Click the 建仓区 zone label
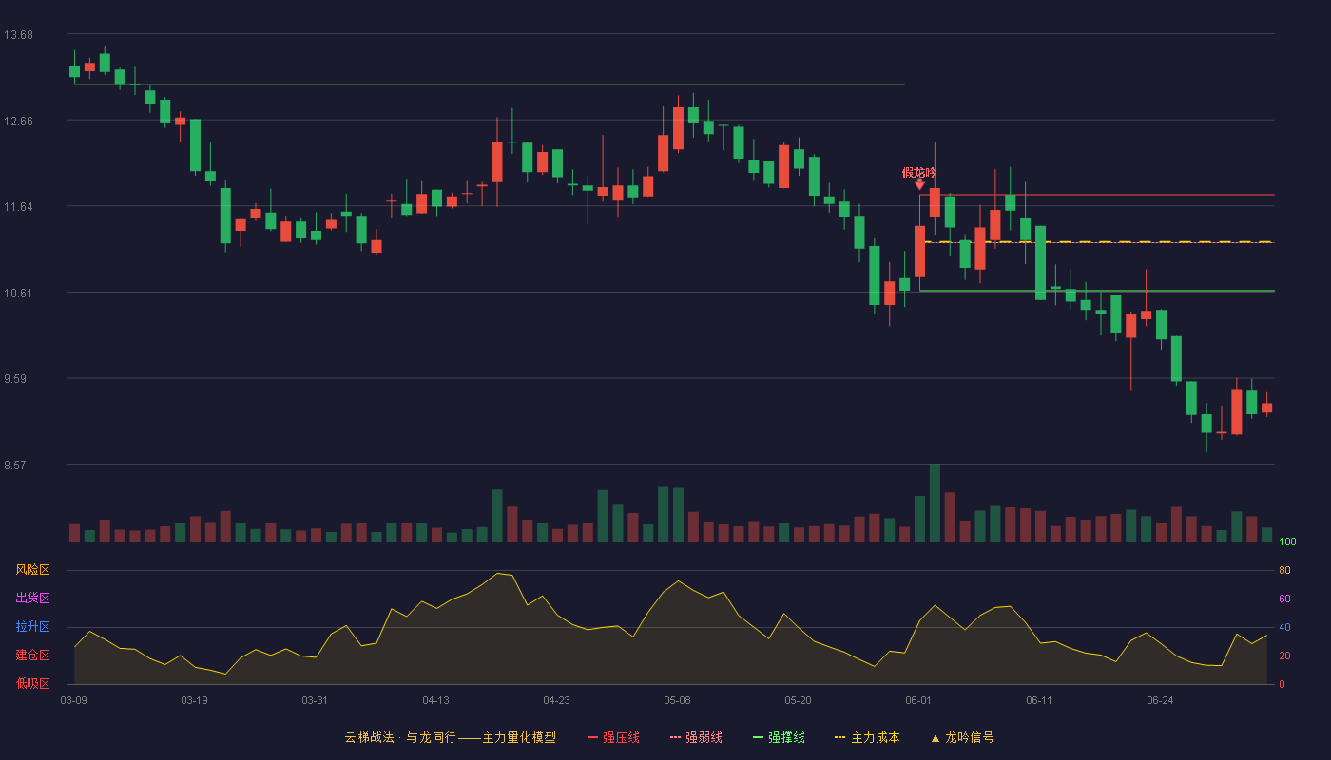 click(33, 655)
